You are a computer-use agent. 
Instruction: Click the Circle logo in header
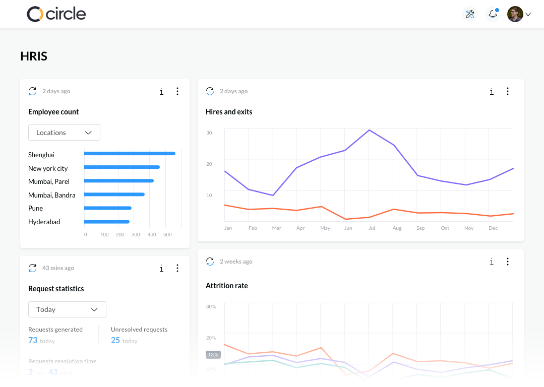[x=56, y=14]
